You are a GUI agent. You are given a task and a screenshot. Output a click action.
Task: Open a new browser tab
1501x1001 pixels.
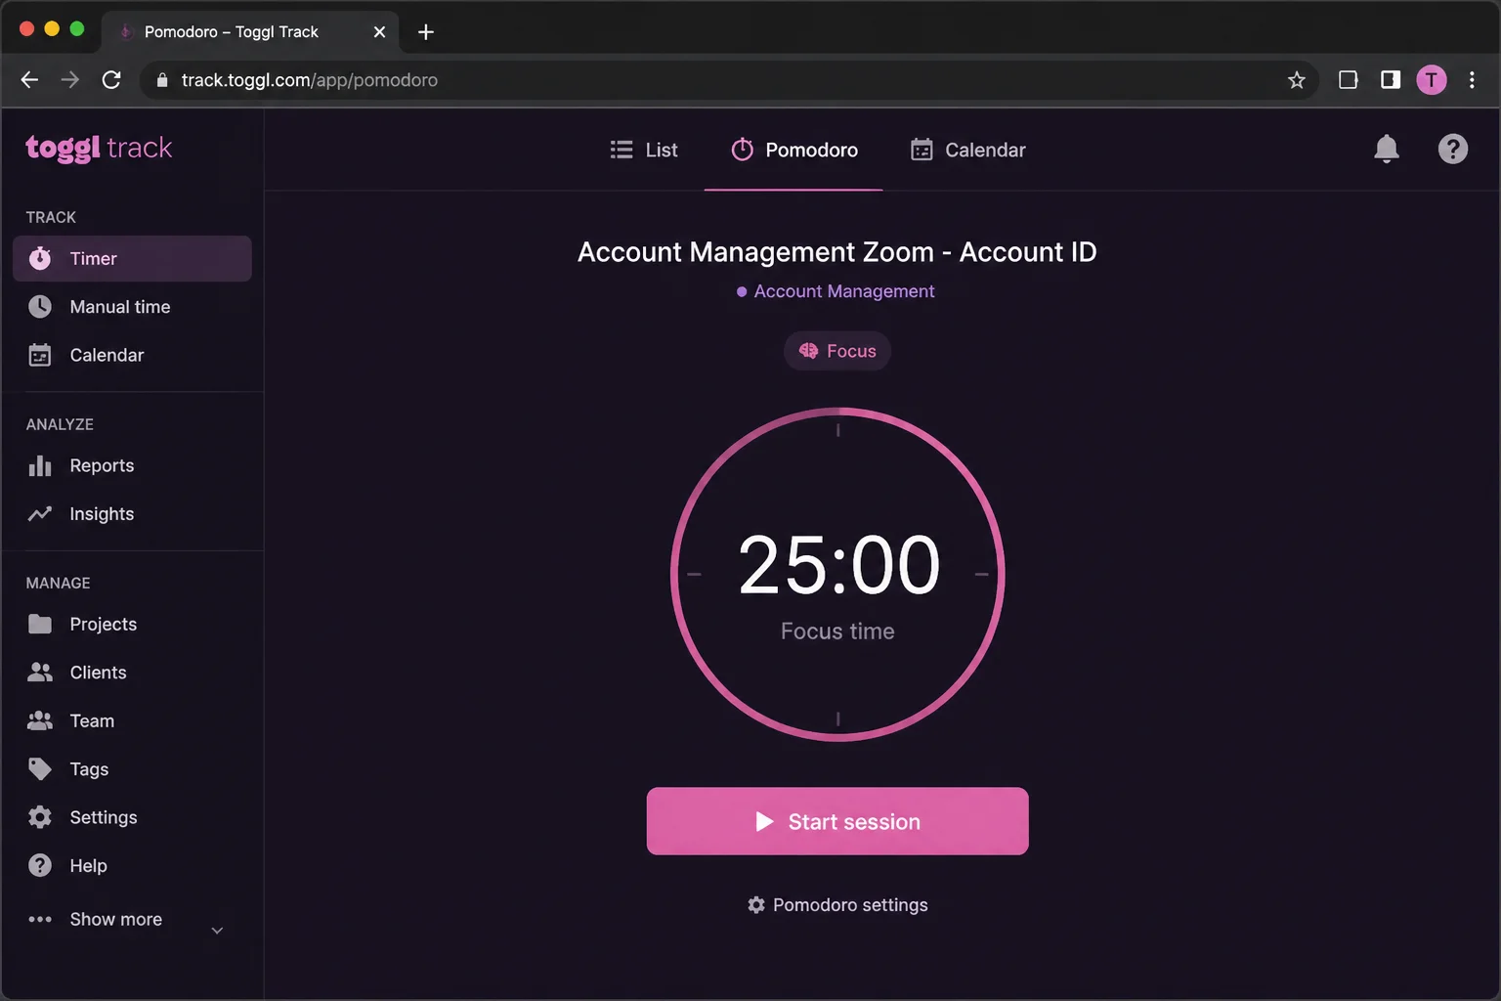point(426,32)
